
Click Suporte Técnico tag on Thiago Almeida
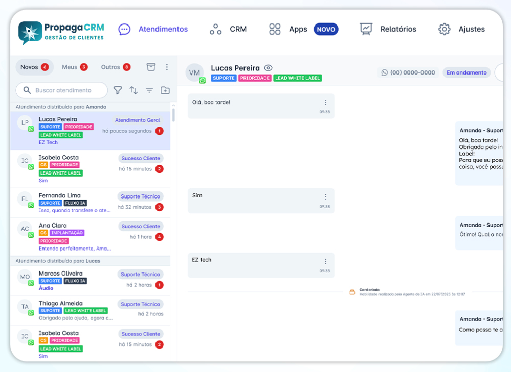point(141,304)
